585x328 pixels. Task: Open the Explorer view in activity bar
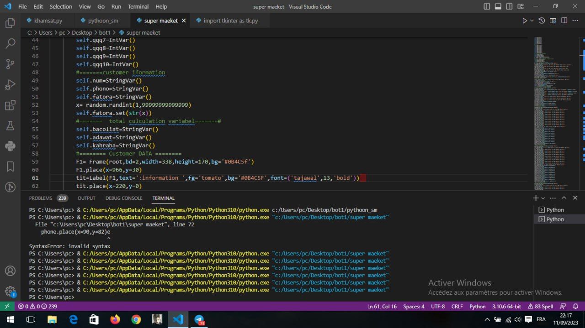click(x=10, y=23)
